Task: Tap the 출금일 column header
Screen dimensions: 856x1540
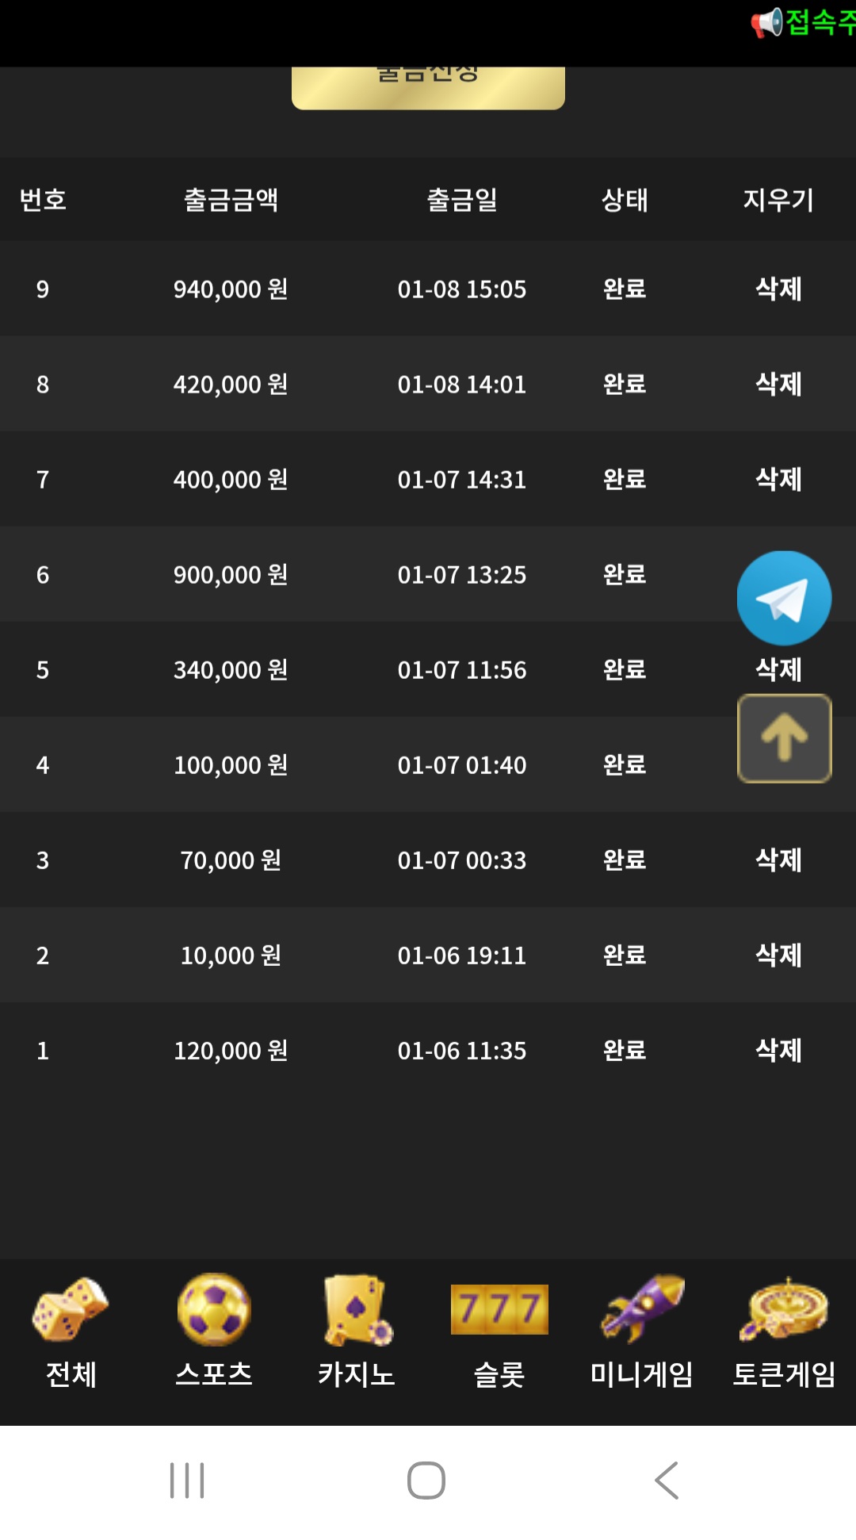Action: pos(462,200)
